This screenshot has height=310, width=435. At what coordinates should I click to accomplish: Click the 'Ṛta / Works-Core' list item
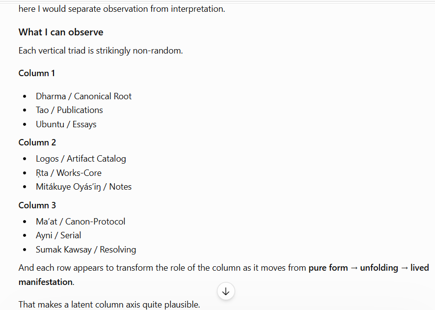click(69, 173)
